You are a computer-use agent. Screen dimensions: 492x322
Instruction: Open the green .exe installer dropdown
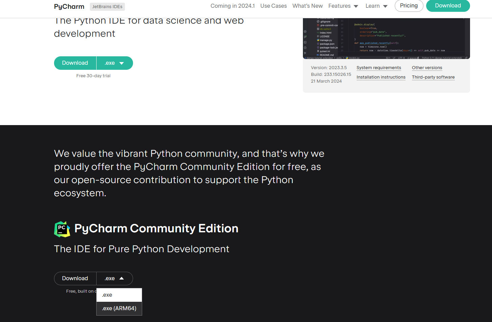115,63
